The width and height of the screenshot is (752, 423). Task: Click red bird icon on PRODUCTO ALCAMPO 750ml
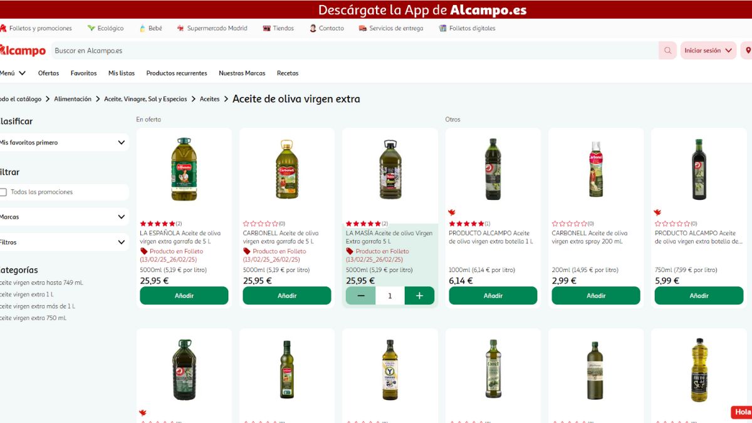coord(658,213)
